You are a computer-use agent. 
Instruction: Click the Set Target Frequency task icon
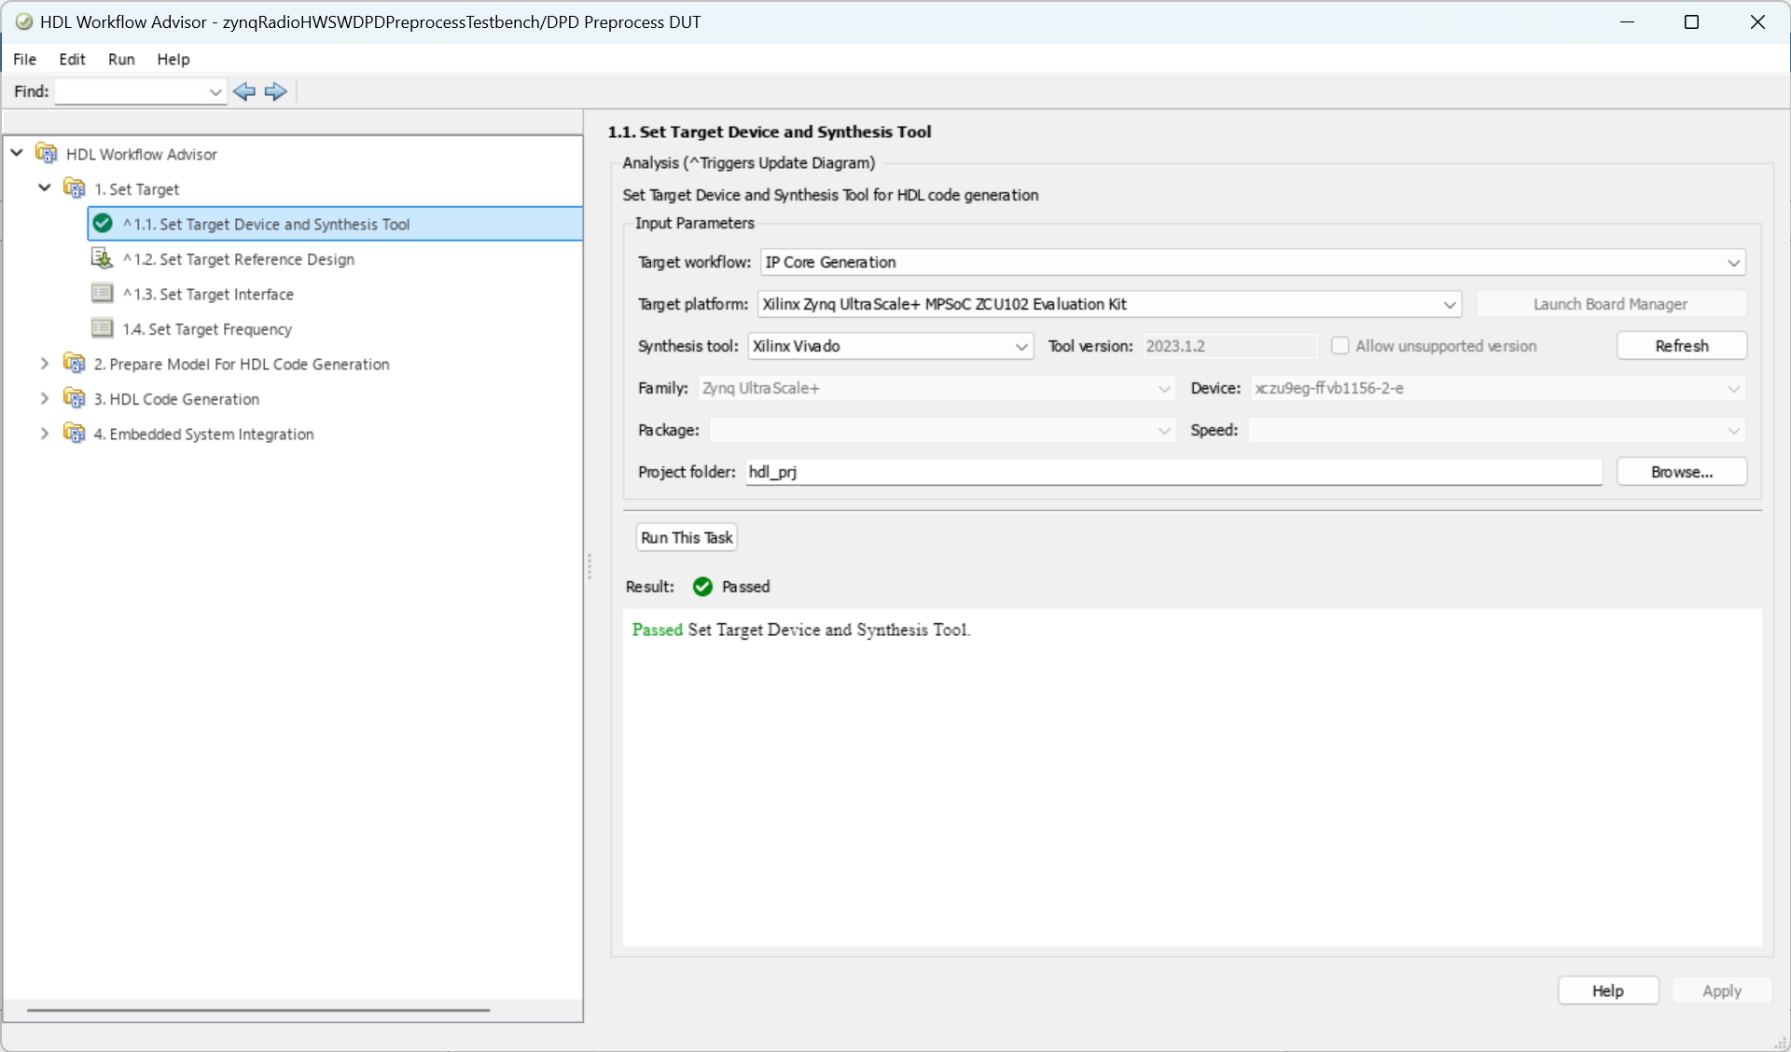[x=102, y=328]
